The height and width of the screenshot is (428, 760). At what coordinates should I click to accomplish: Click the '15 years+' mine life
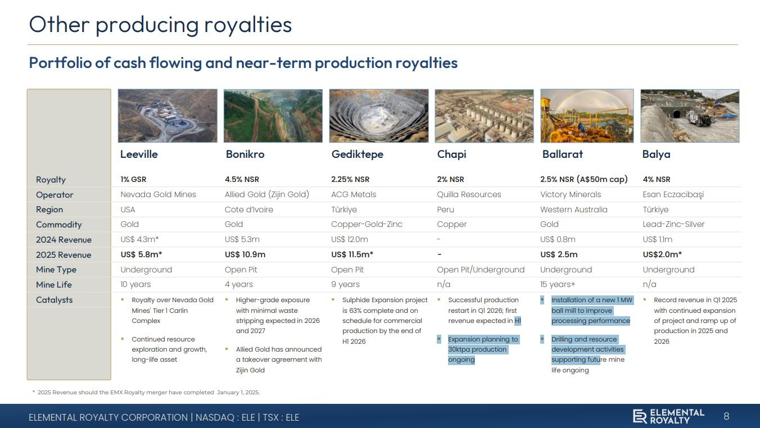coord(558,285)
